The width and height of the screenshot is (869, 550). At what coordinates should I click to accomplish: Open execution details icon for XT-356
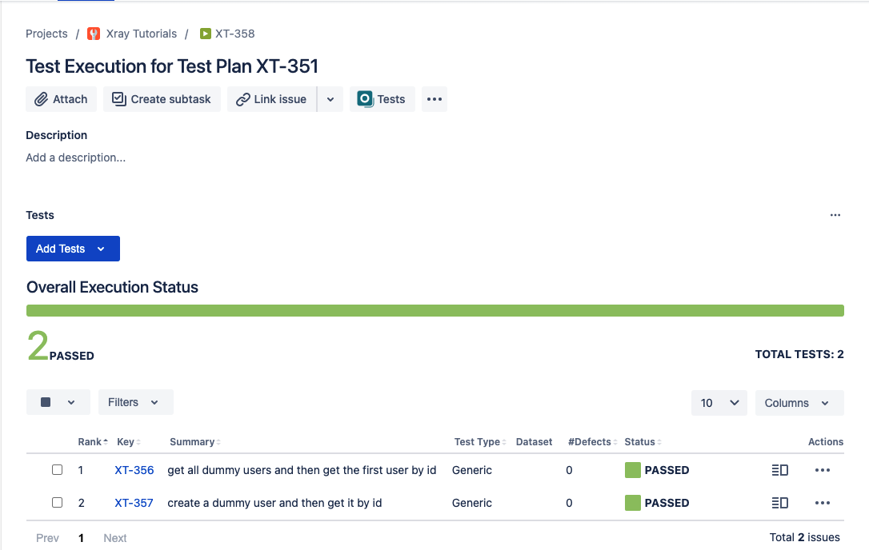pos(779,470)
